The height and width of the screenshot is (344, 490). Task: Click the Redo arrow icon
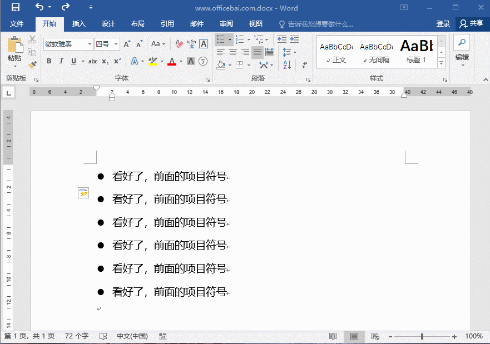click(x=65, y=7)
